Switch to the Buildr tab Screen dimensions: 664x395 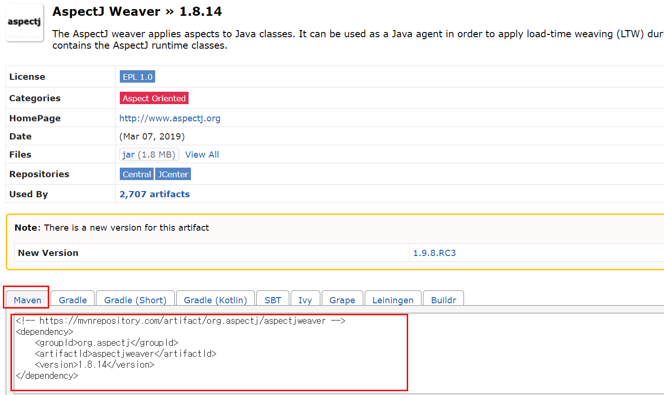443,300
